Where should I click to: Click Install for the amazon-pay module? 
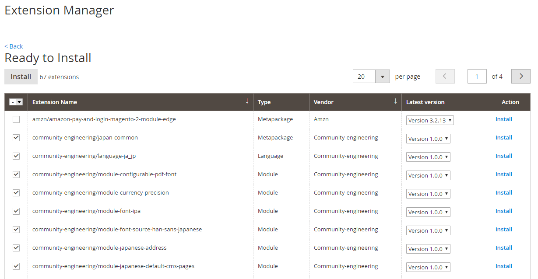pyautogui.click(x=503, y=119)
